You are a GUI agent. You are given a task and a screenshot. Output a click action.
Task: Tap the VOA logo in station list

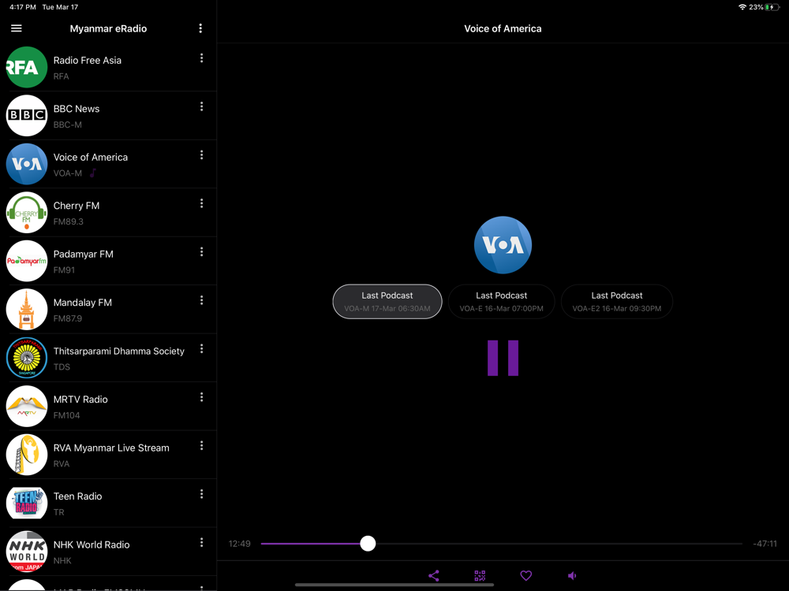27,164
